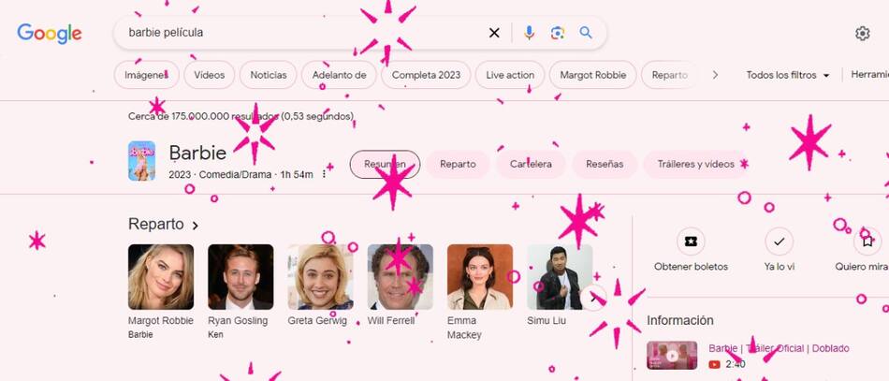Open Barbie Tráiler Oficial Doblado link

coord(779,348)
